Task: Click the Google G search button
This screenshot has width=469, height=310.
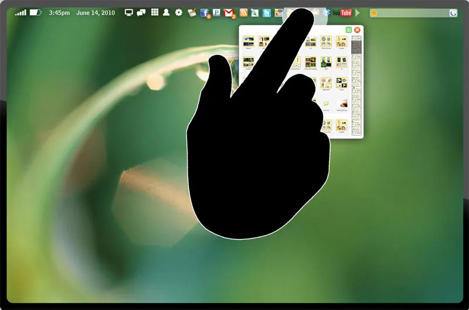Action: (x=453, y=13)
